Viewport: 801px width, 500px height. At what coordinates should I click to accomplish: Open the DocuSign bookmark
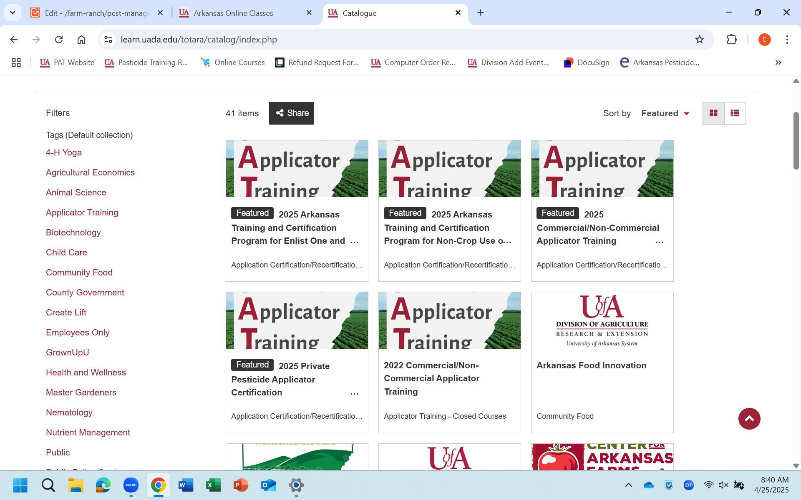586,62
